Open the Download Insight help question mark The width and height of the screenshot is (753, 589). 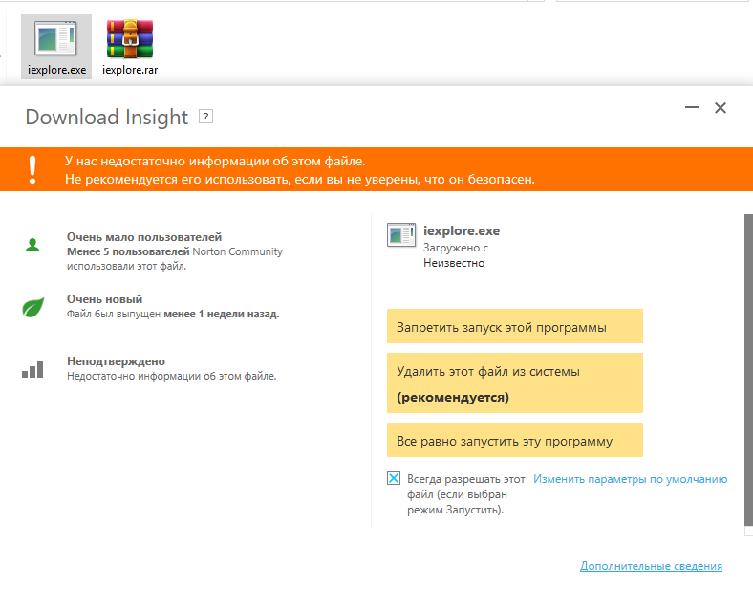(x=206, y=117)
